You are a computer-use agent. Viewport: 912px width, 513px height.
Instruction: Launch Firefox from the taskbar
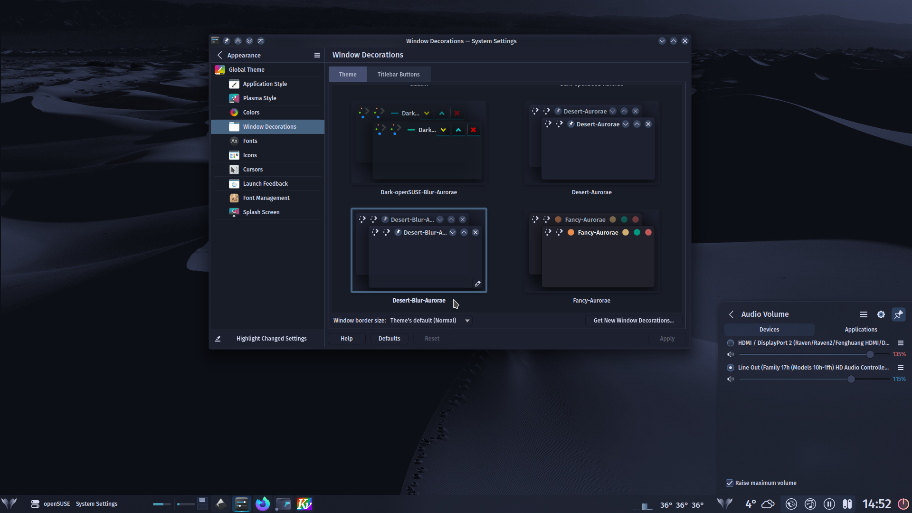[x=263, y=503]
